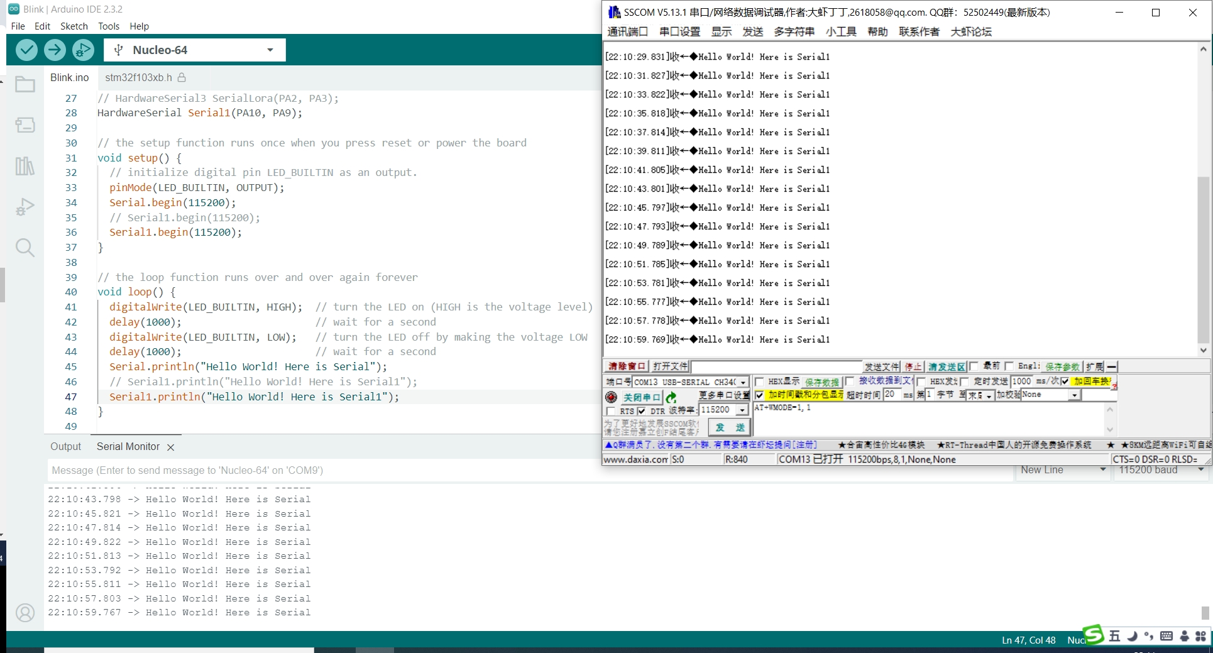The image size is (1213, 653).
Task: Toggle the 接收数据到文件 checkbox
Action: pos(849,381)
